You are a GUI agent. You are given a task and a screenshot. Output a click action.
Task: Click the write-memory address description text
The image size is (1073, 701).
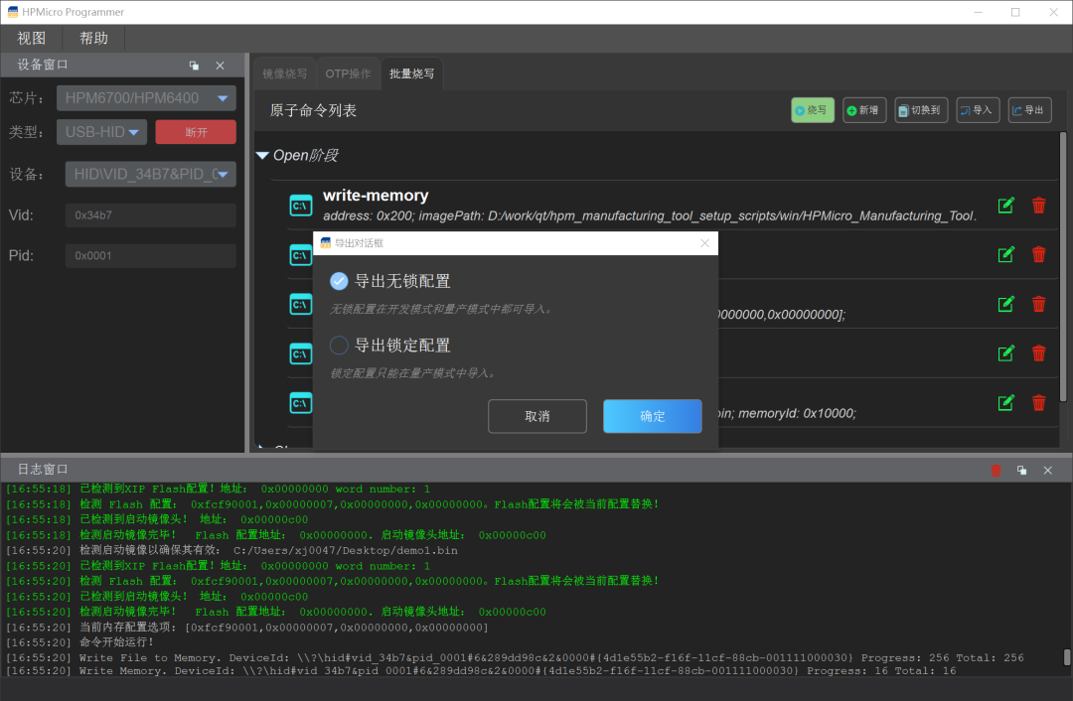(x=650, y=216)
